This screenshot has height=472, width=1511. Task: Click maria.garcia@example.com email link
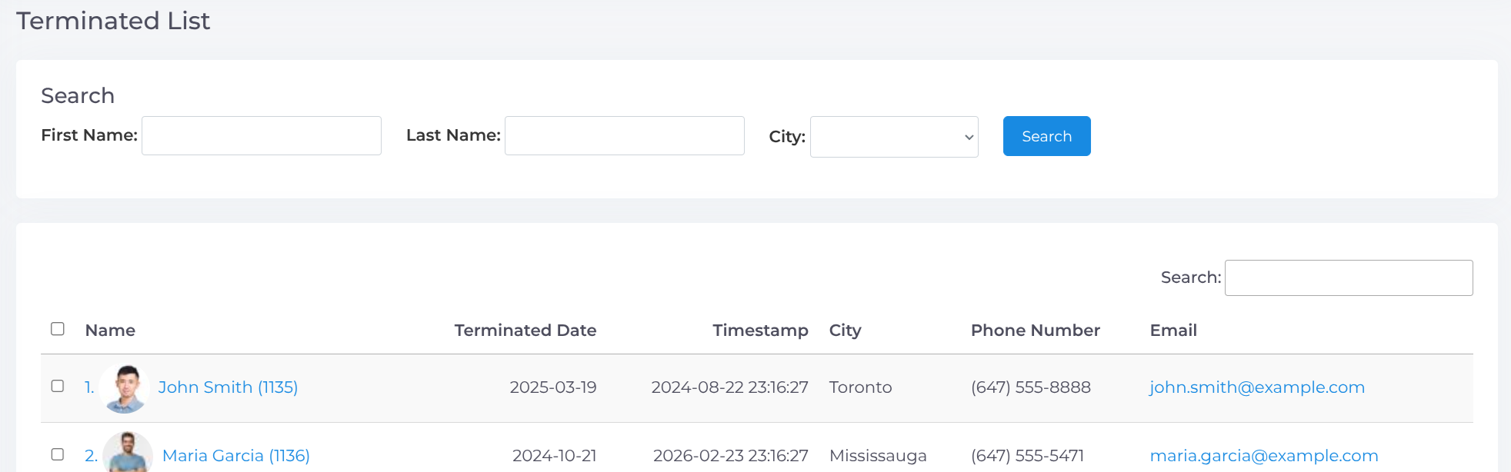[1264, 456]
